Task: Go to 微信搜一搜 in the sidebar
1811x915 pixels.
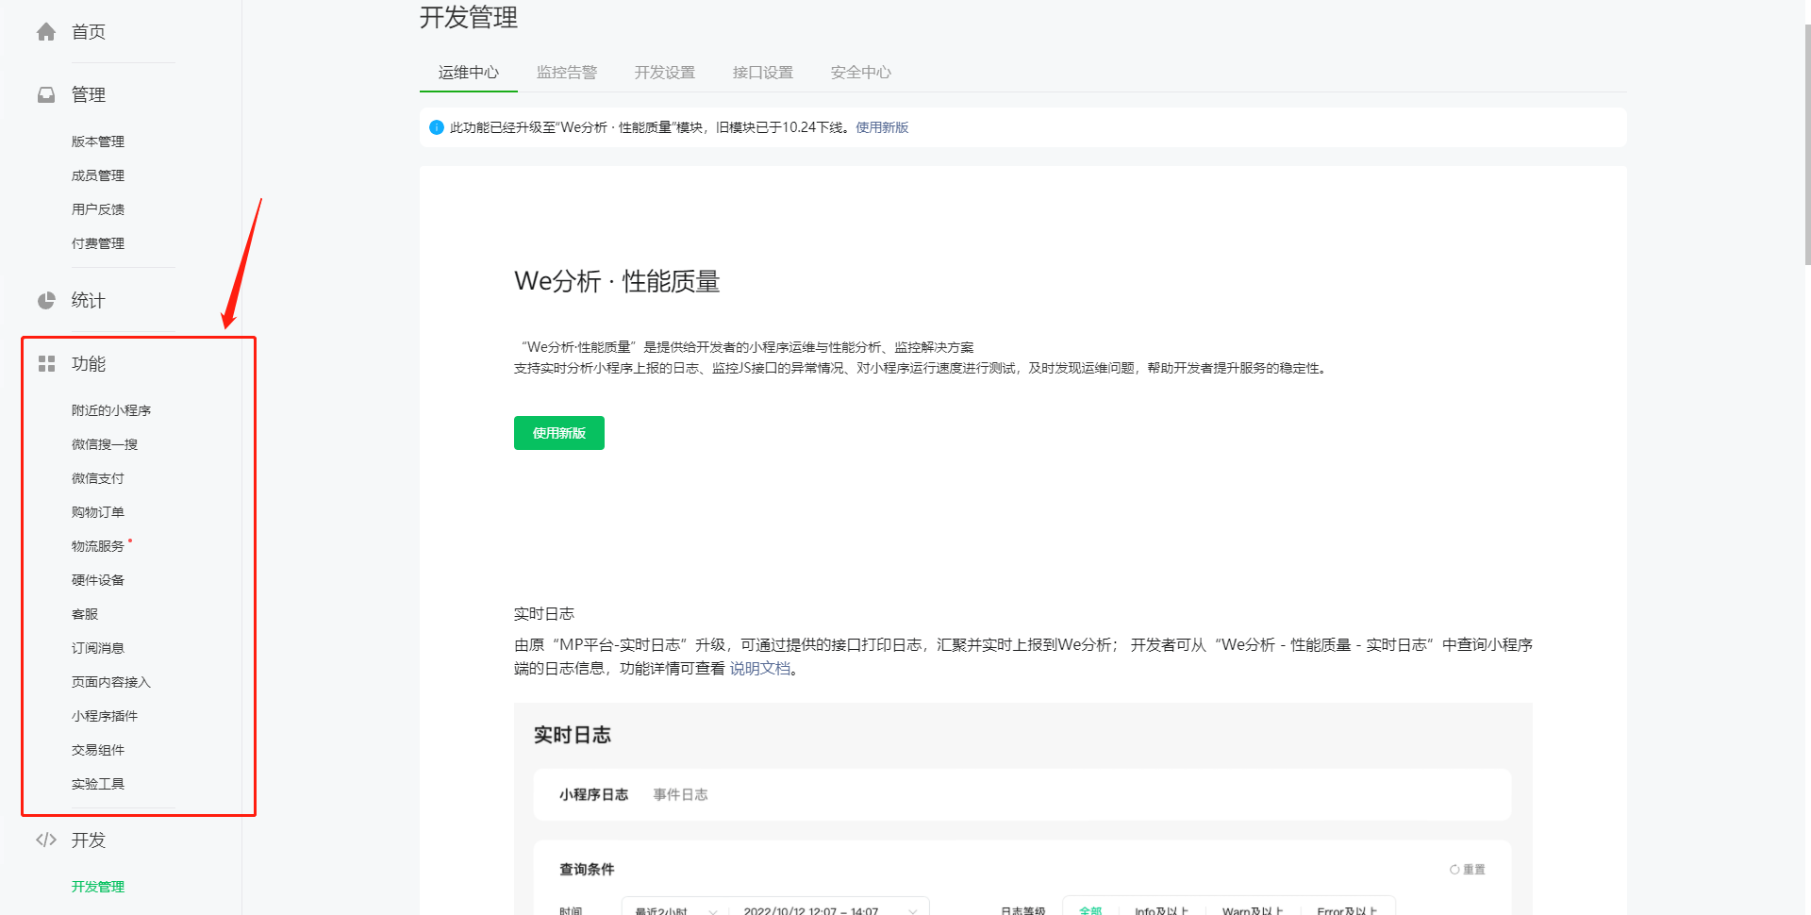Action: point(105,444)
